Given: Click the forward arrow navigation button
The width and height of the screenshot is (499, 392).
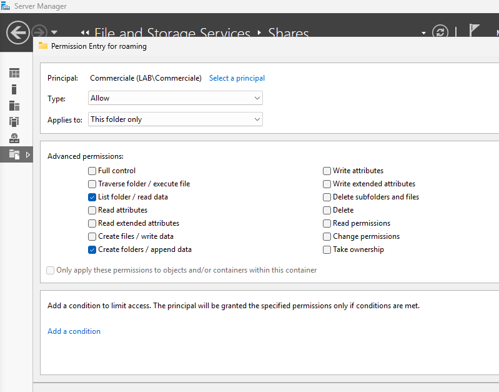Looking at the screenshot, I should coord(39,32).
